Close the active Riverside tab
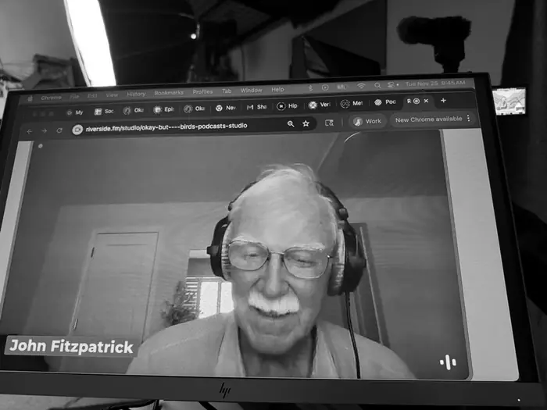The height and width of the screenshot is (410, 547). click(426, 101)
